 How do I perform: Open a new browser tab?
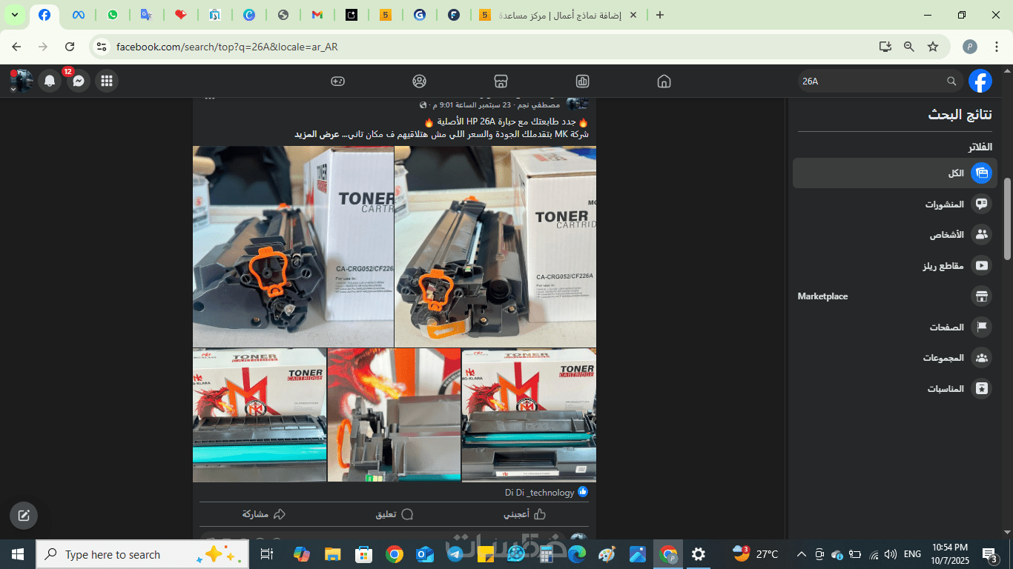coord(660,15)
